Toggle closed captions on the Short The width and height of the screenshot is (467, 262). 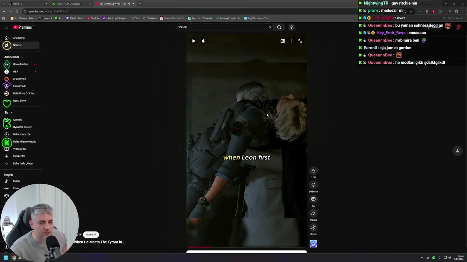coord(283,41)
